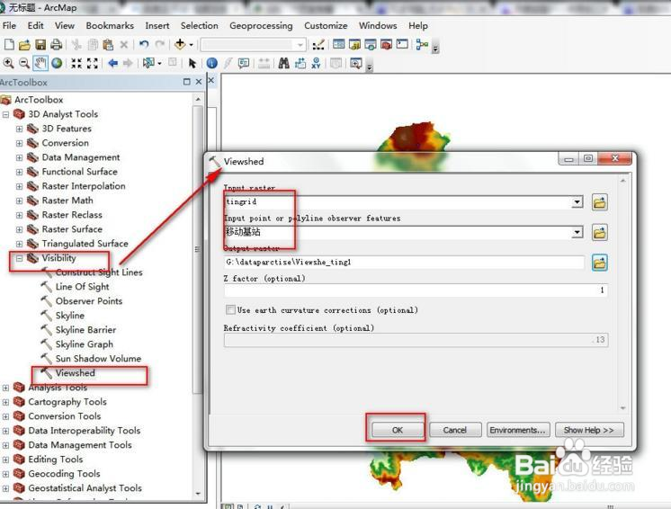Image resolution: width=671 pixels, height=509 pixels.
Task: Open the Customize menu
Action: [326, 26]
